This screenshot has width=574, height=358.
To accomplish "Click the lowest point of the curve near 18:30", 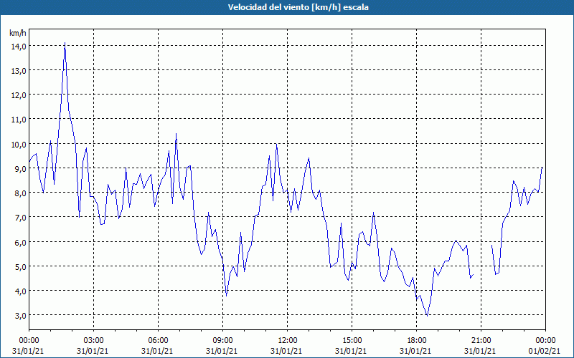I will click(x=427, y=316).
